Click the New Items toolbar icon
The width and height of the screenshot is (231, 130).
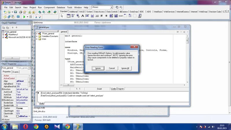click(5, 12)
